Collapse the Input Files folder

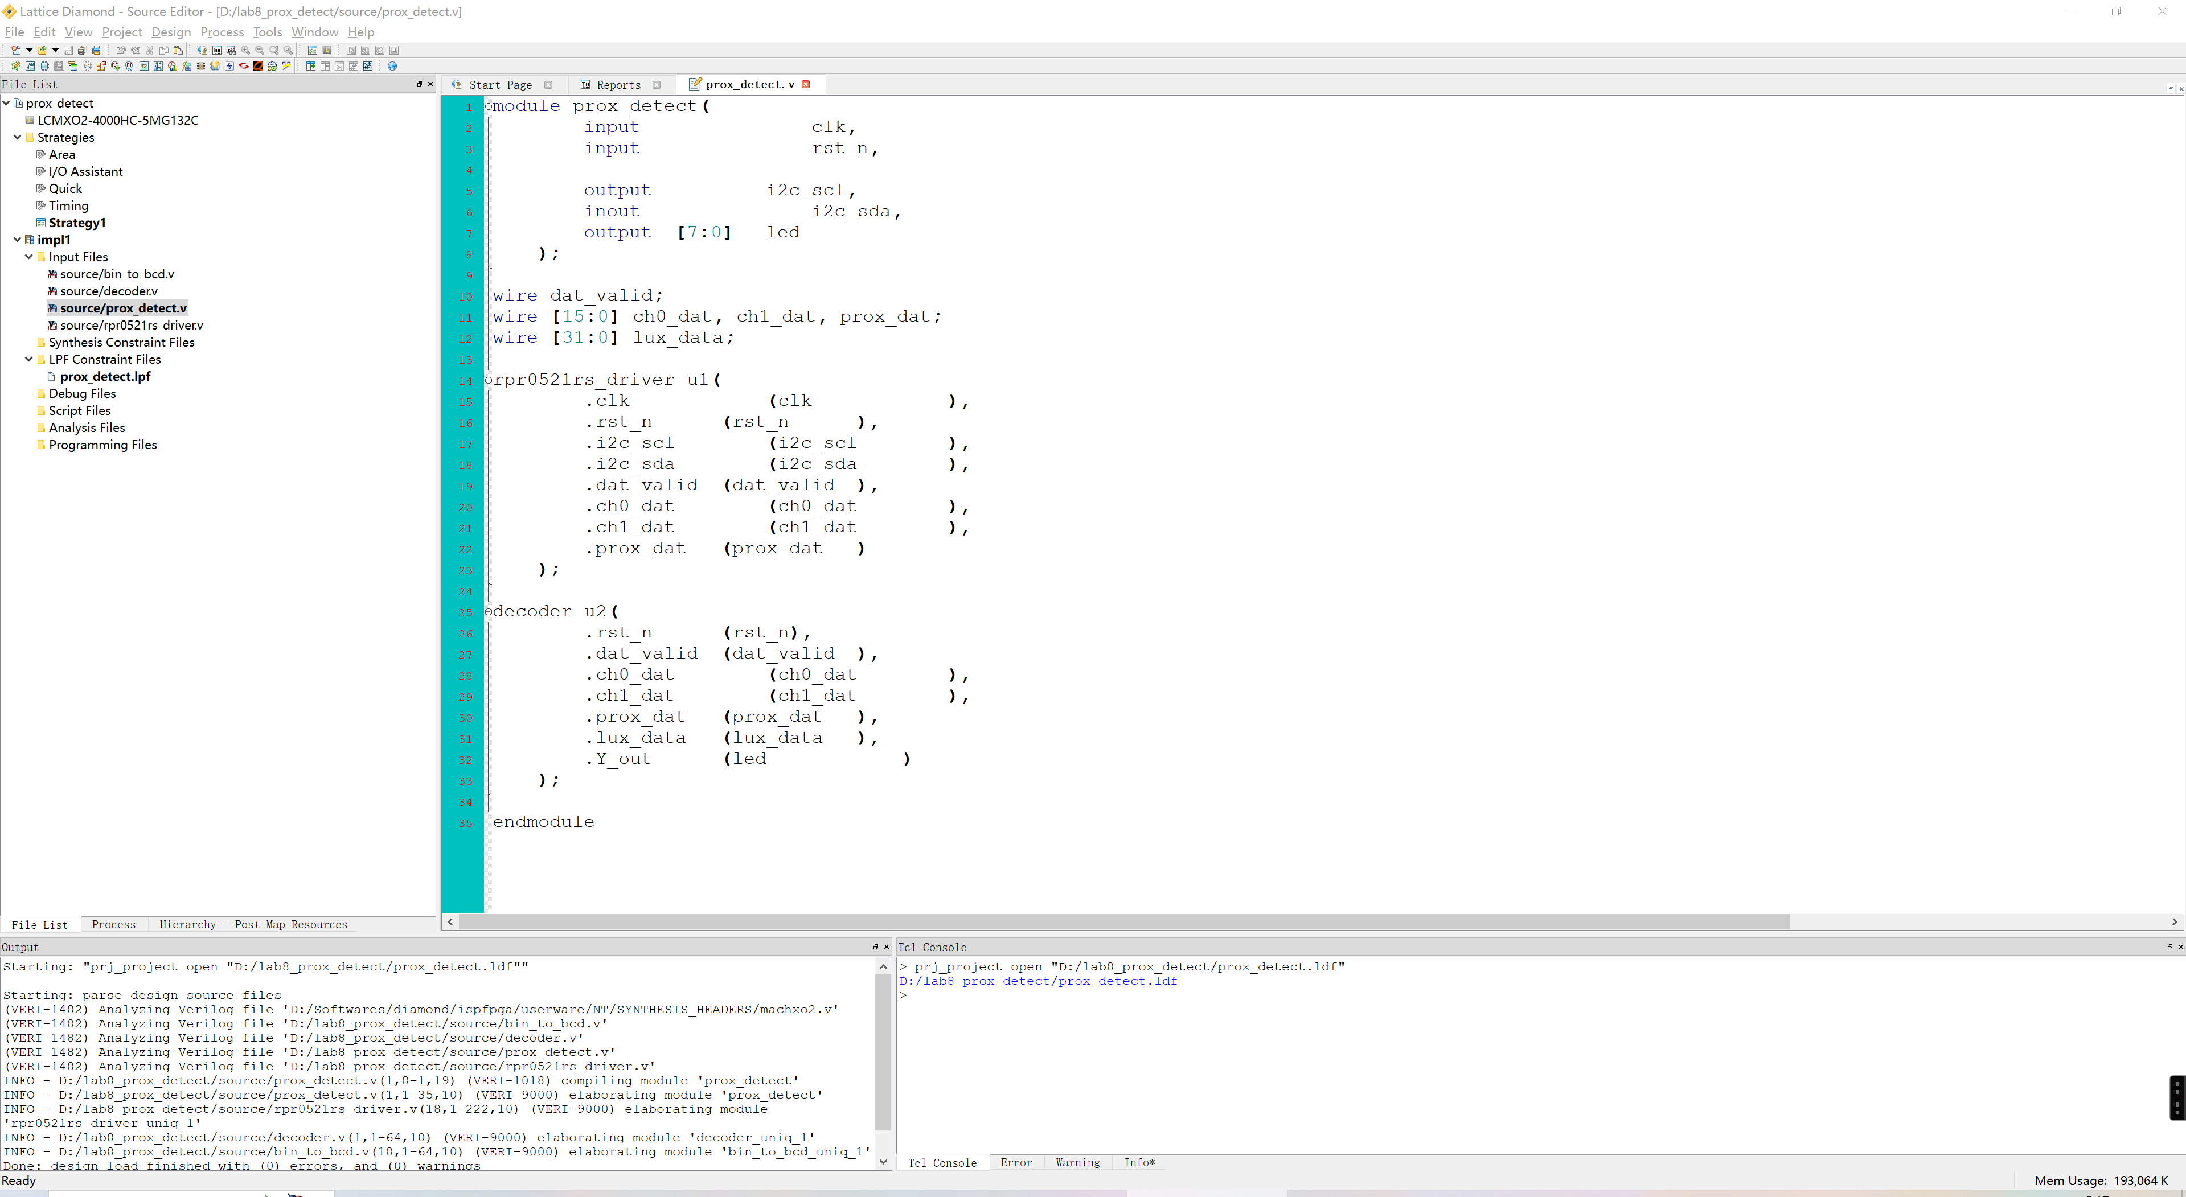(29, 256)
